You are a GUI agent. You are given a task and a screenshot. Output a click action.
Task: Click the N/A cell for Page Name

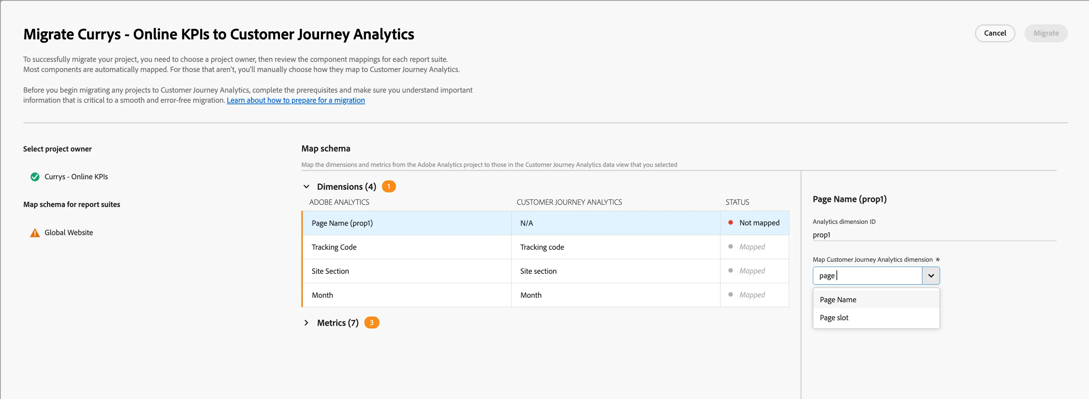click(615, 223)
